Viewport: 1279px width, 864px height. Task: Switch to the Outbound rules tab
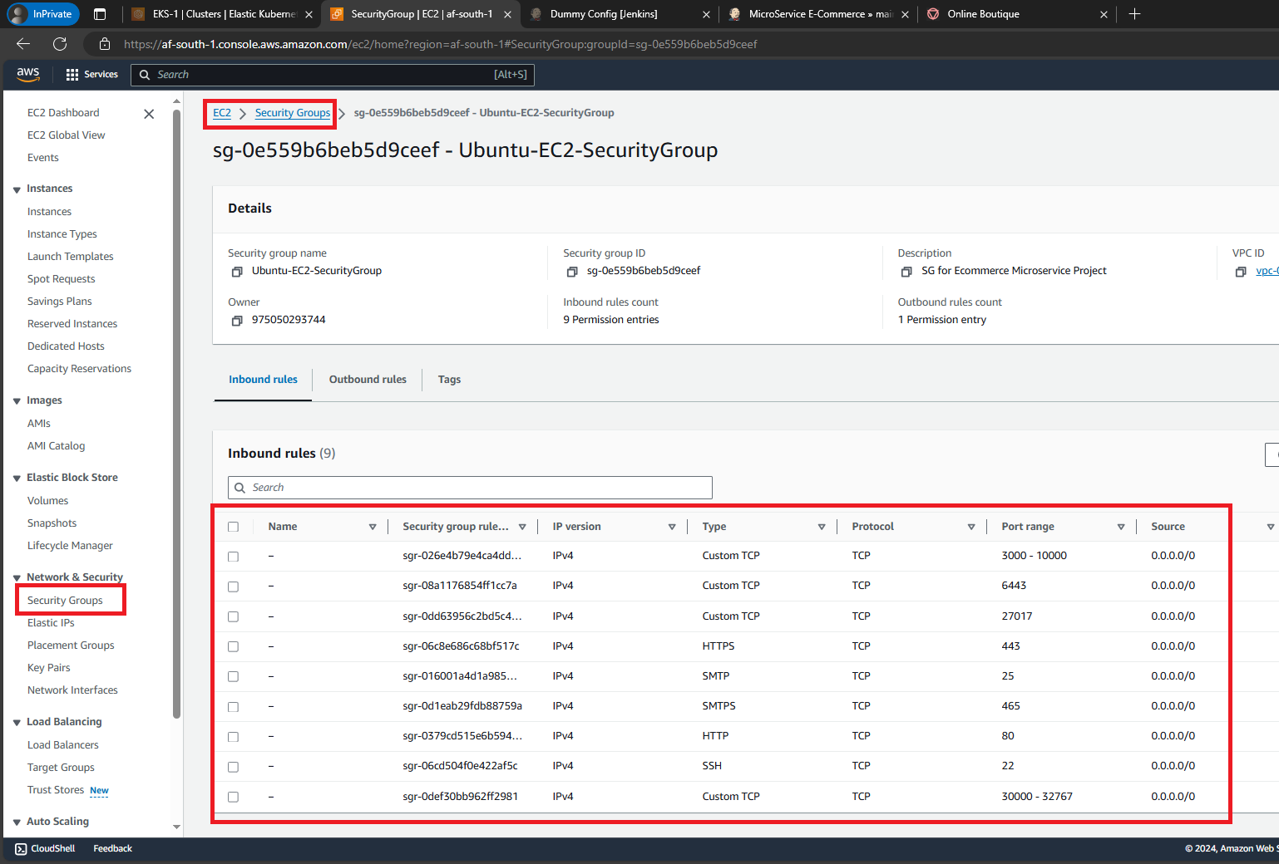click(x=368, y=380)
